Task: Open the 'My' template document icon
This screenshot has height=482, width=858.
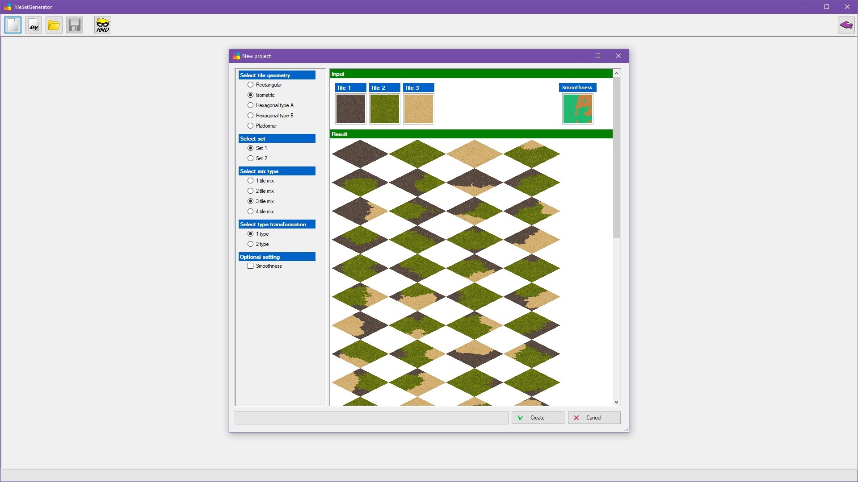Action: click(x=34, y=25)
